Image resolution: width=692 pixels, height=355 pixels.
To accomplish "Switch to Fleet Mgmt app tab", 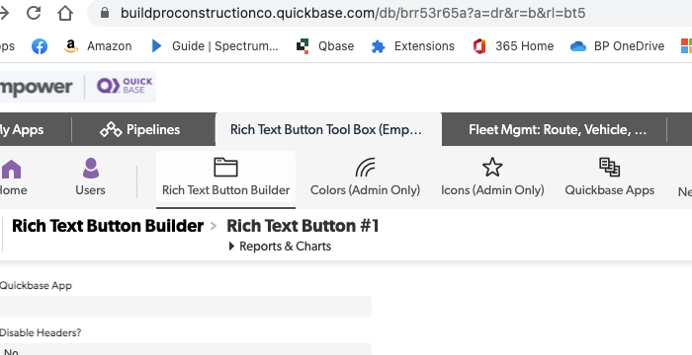I will click(x=558, y=129).
